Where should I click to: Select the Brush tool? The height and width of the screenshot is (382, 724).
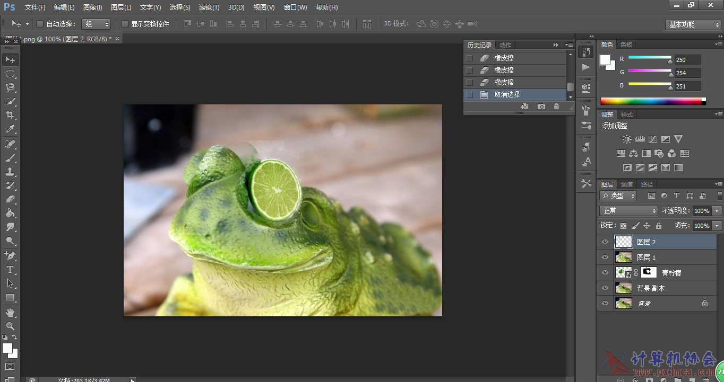click(x=10, y=158)
